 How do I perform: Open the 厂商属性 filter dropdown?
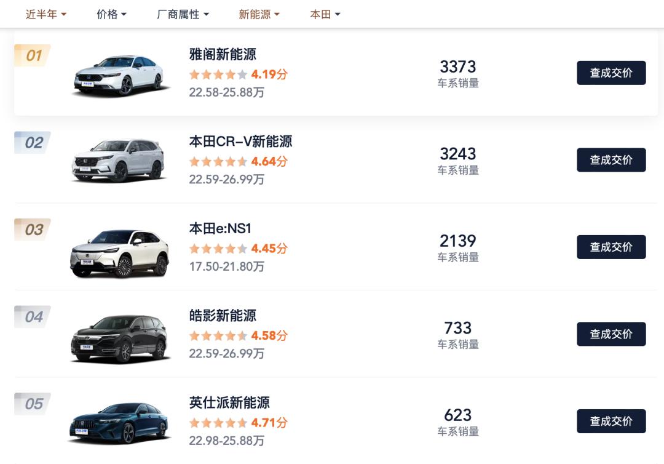click(183, 14)
